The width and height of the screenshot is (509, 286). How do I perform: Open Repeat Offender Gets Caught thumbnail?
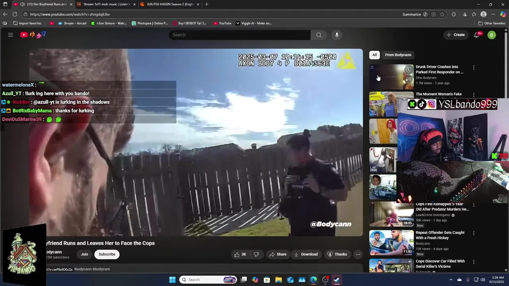[391, 243]
